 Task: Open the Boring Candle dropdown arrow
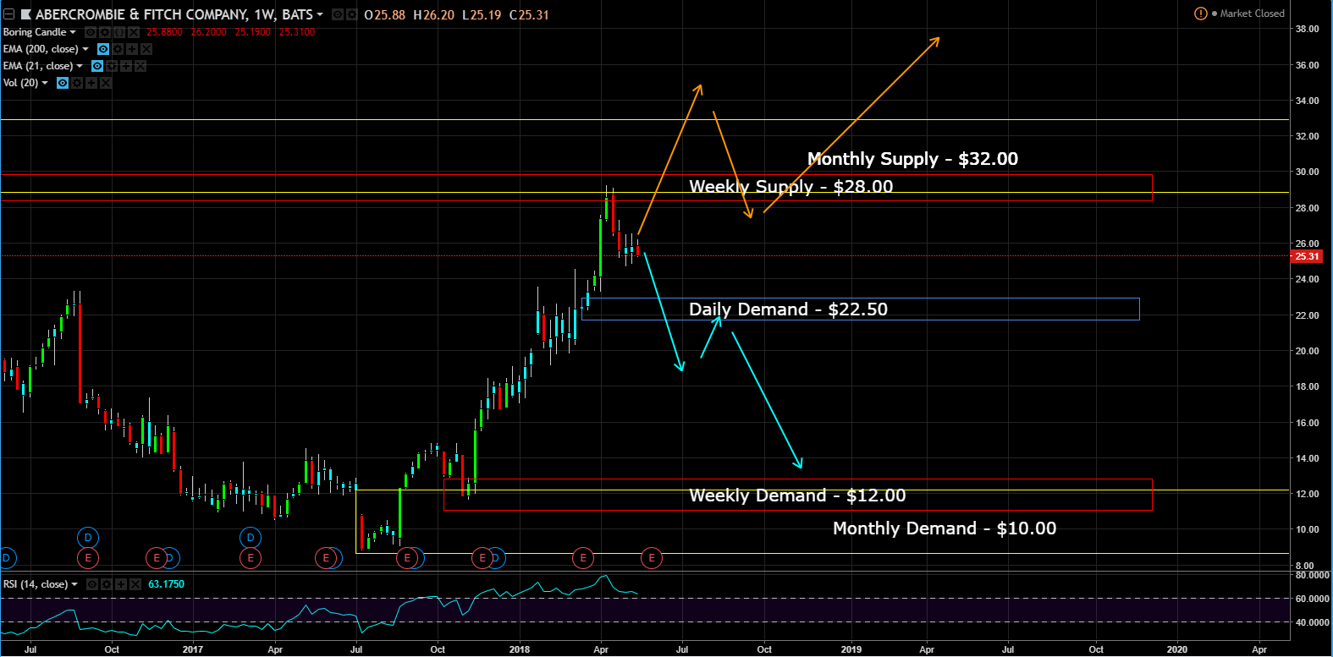click(x=73, y=32)
